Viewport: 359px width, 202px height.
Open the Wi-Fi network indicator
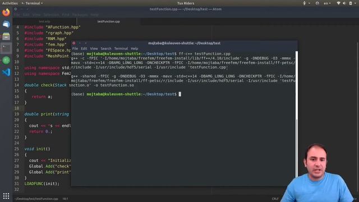point(338,3)
